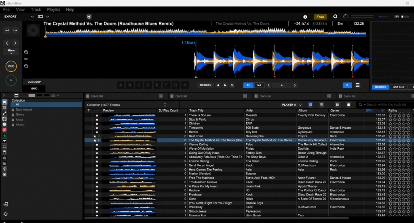Toggle the column display icon

tap(338, 105)
